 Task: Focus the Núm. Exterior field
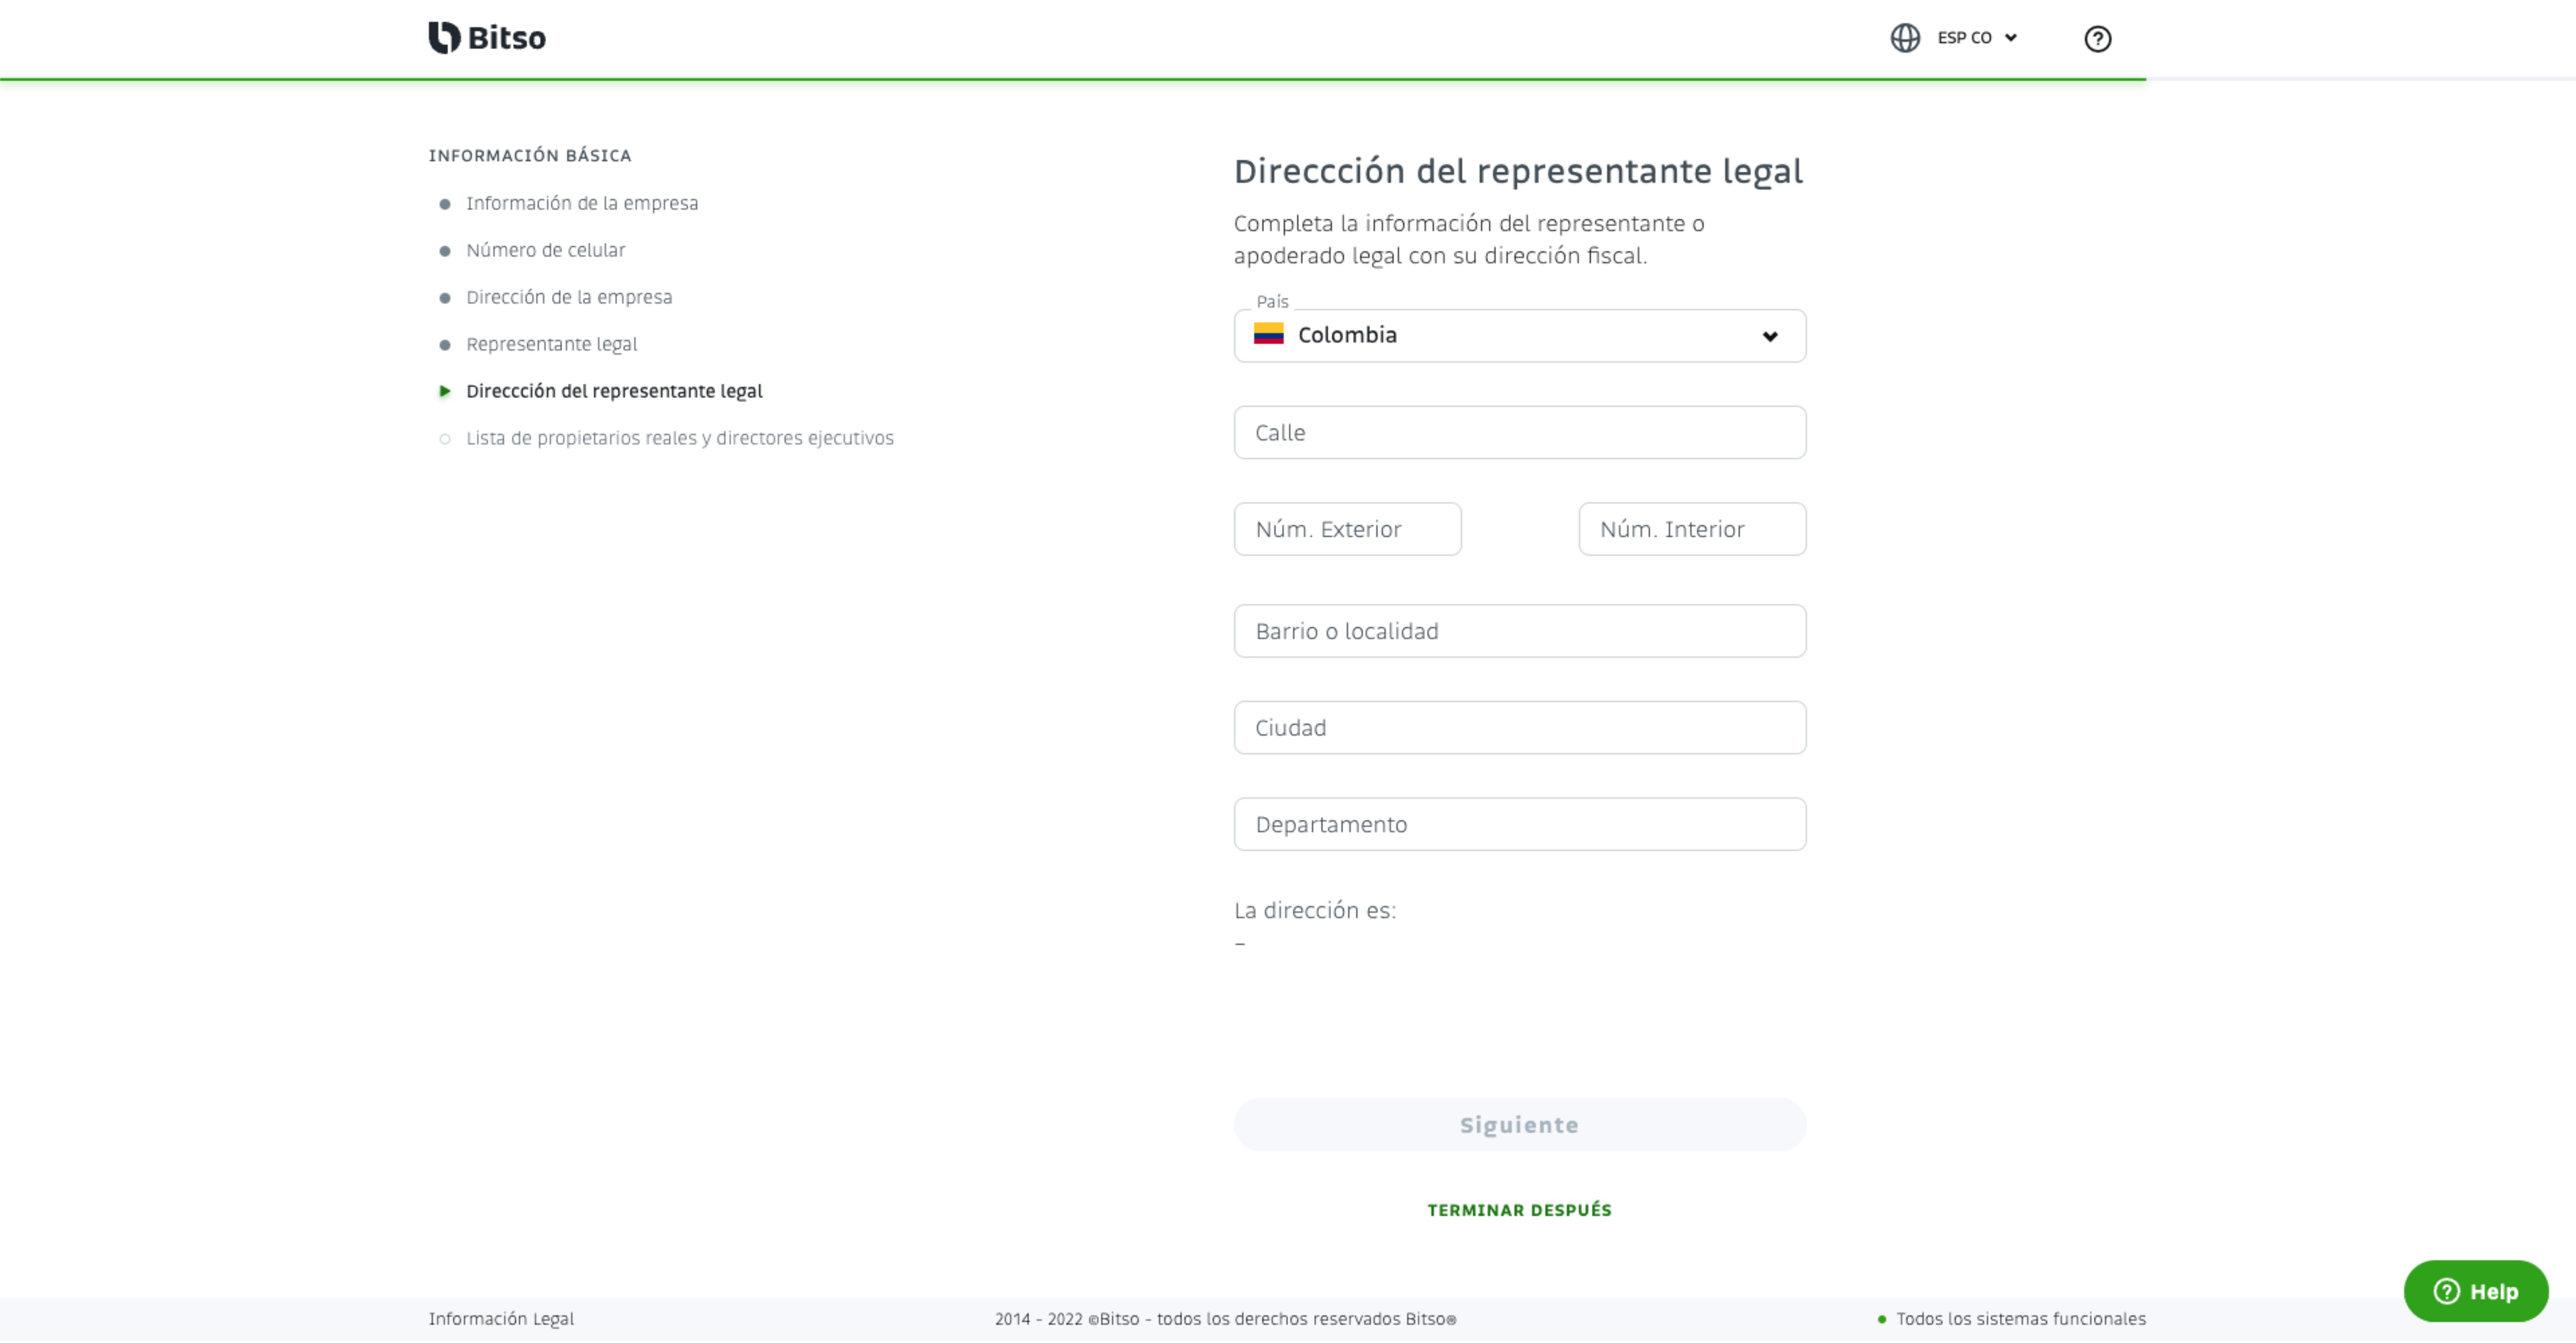[1347, 530]
